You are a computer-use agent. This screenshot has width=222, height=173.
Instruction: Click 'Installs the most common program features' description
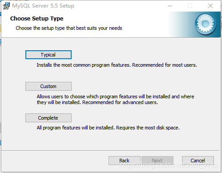117,65
